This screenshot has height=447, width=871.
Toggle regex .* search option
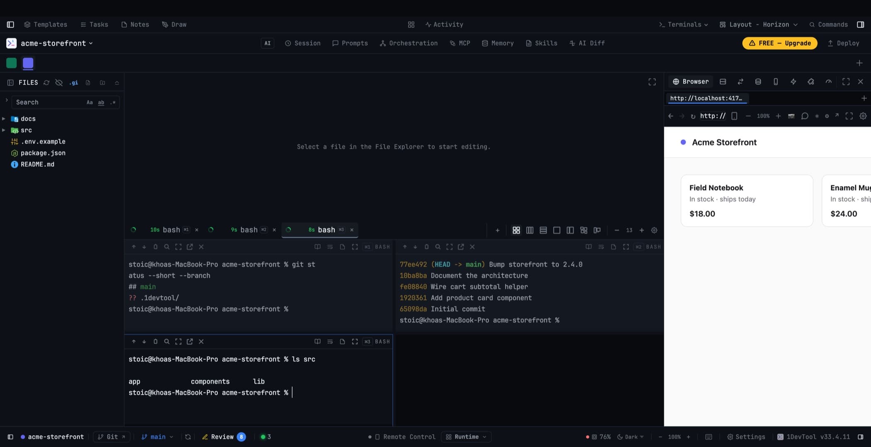point(113,102)
